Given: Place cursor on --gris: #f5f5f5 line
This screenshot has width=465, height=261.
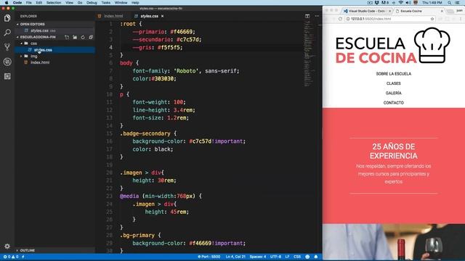Looking at the screenshot, I should (x=157, y=47).
